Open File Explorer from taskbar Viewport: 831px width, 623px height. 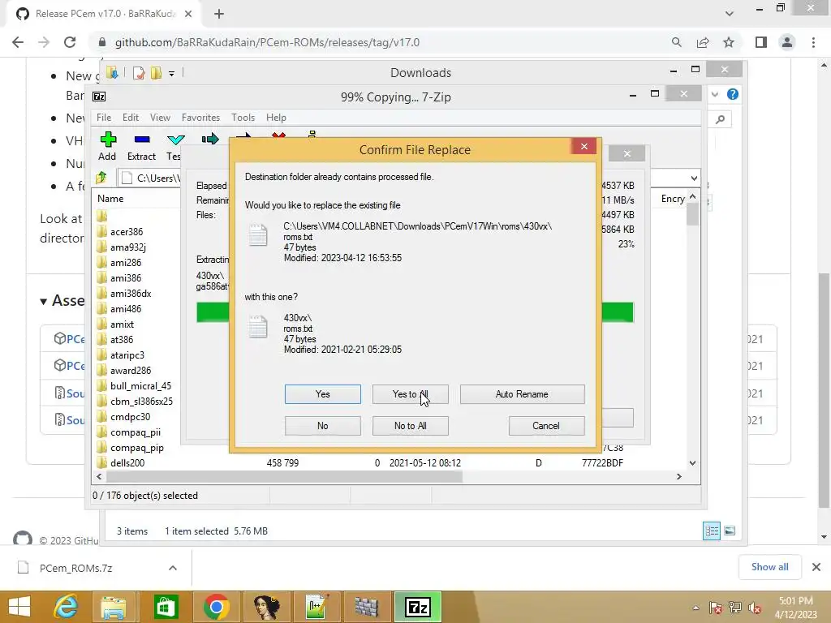(x=114, y=607)
